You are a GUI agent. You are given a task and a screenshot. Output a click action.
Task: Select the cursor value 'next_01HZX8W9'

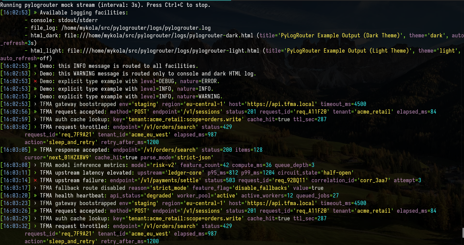(69, 157)
